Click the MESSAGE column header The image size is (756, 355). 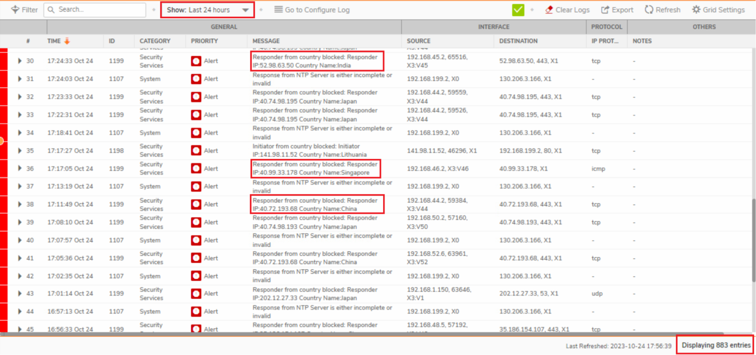(x=266, y=41)
